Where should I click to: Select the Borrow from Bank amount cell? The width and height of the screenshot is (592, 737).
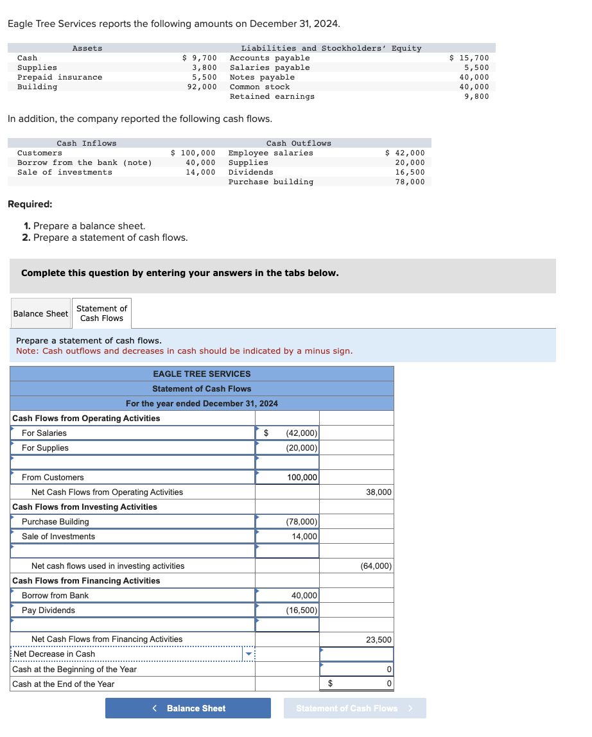tap(287, 595)
